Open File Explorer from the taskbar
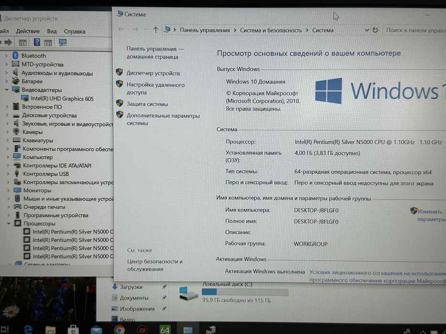 pos(50,330)
